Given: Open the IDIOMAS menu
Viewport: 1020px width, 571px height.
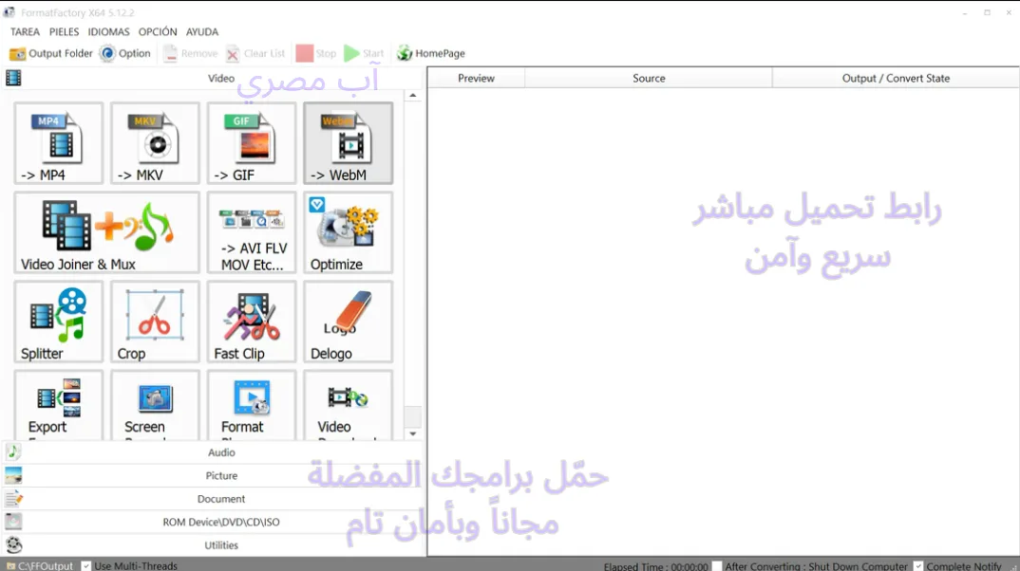Looking at the screenshot, I should [108, 32].
